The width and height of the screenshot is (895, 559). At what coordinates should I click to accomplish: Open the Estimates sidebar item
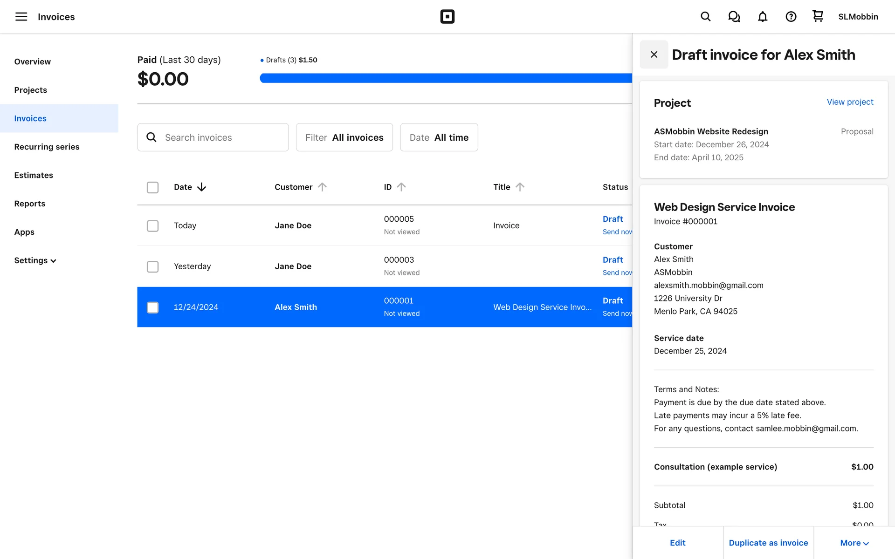pyautogui.click(x=34, y=175)
